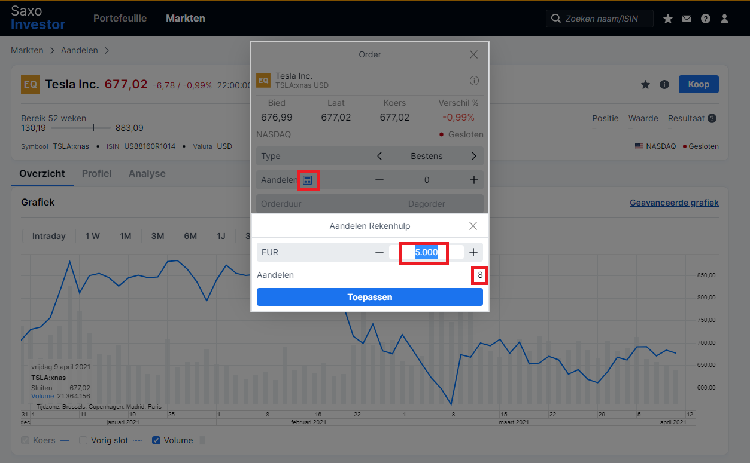Click the Aandelen quantity field showing 0
The image size is (750, 463).
coord(426,180)
